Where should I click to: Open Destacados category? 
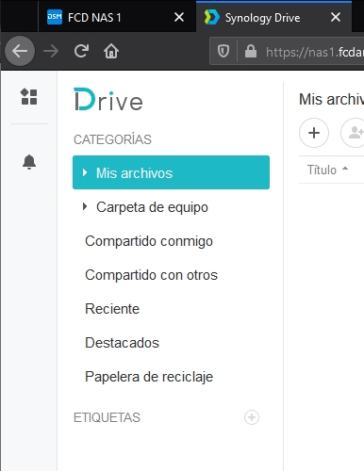point(171,343)
